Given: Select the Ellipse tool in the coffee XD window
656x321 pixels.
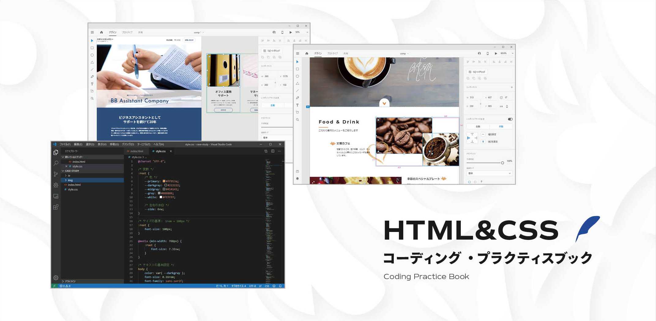Looking at the screenshot, I should (x=297, y=76).
